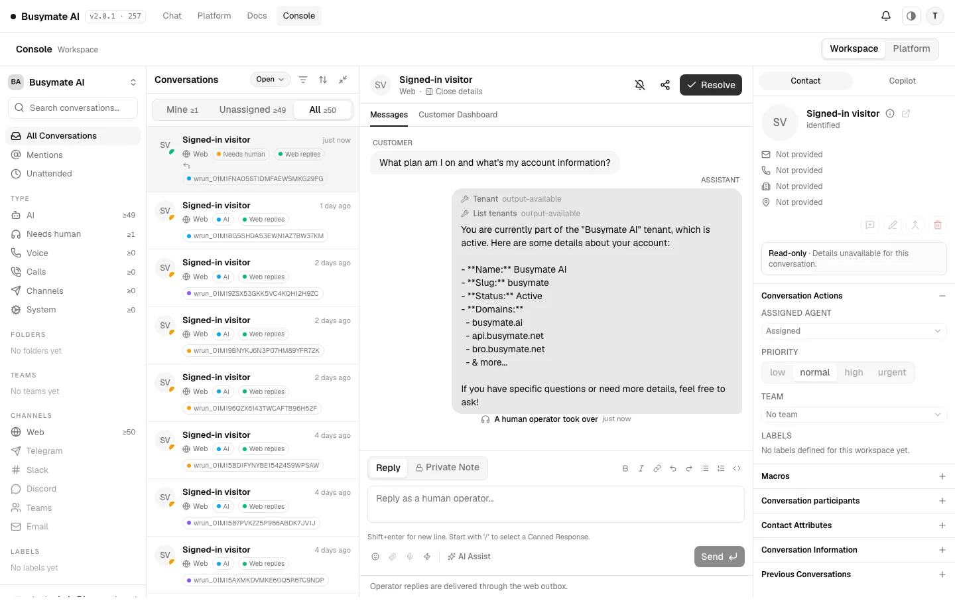Insert a code block

[737, 468]
